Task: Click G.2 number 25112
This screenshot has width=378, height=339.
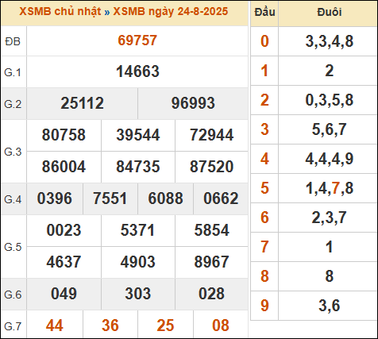Action: coord(82,103)
